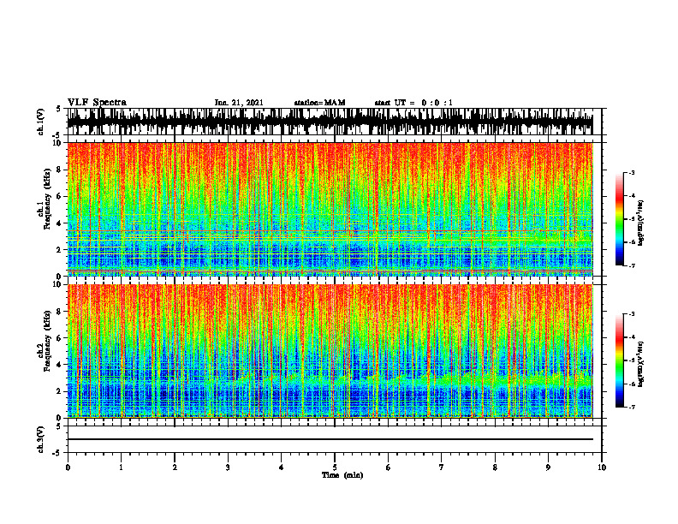Click time axis tick label "1"

[x=121, y=467]
